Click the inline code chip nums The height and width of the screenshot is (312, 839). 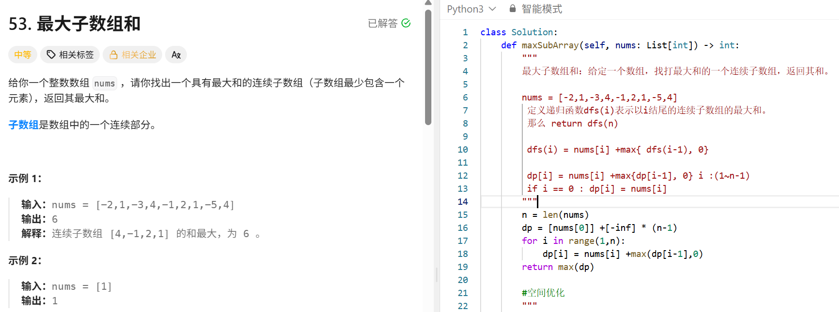pos(105,83)
